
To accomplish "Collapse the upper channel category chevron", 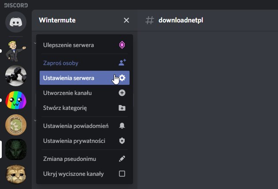I will pos(35,43).
